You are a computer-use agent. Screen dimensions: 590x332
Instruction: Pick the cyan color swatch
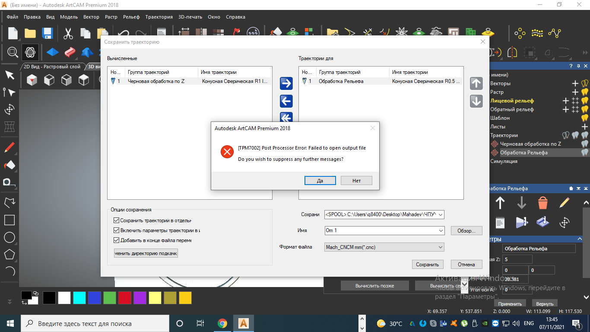pyautogui.click(x=79, y=298)
